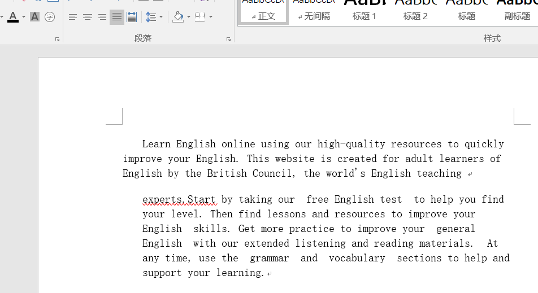Viewport: 538px width, 293px height.
Task: Open the font color dropdown arrow
Action: click(x=23, y=17)
